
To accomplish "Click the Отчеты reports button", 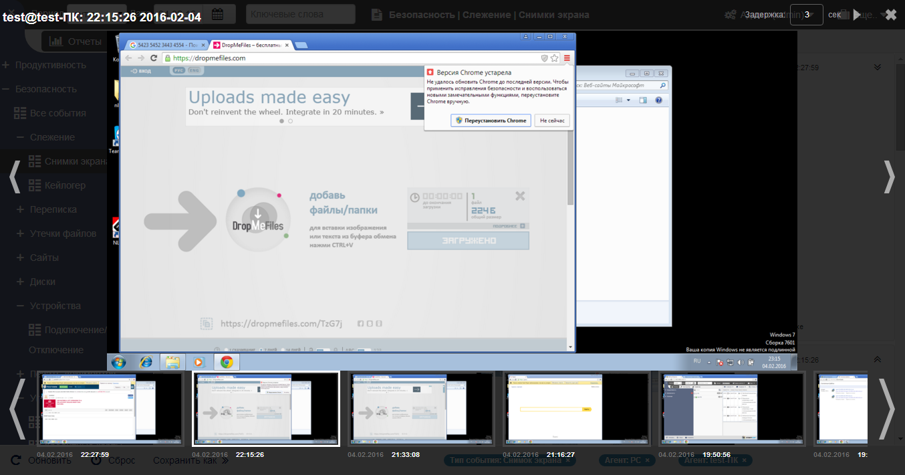I will 76,41.
